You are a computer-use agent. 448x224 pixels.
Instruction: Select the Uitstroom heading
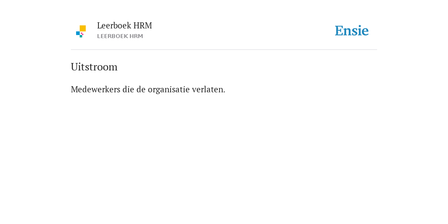click(94, 67)
